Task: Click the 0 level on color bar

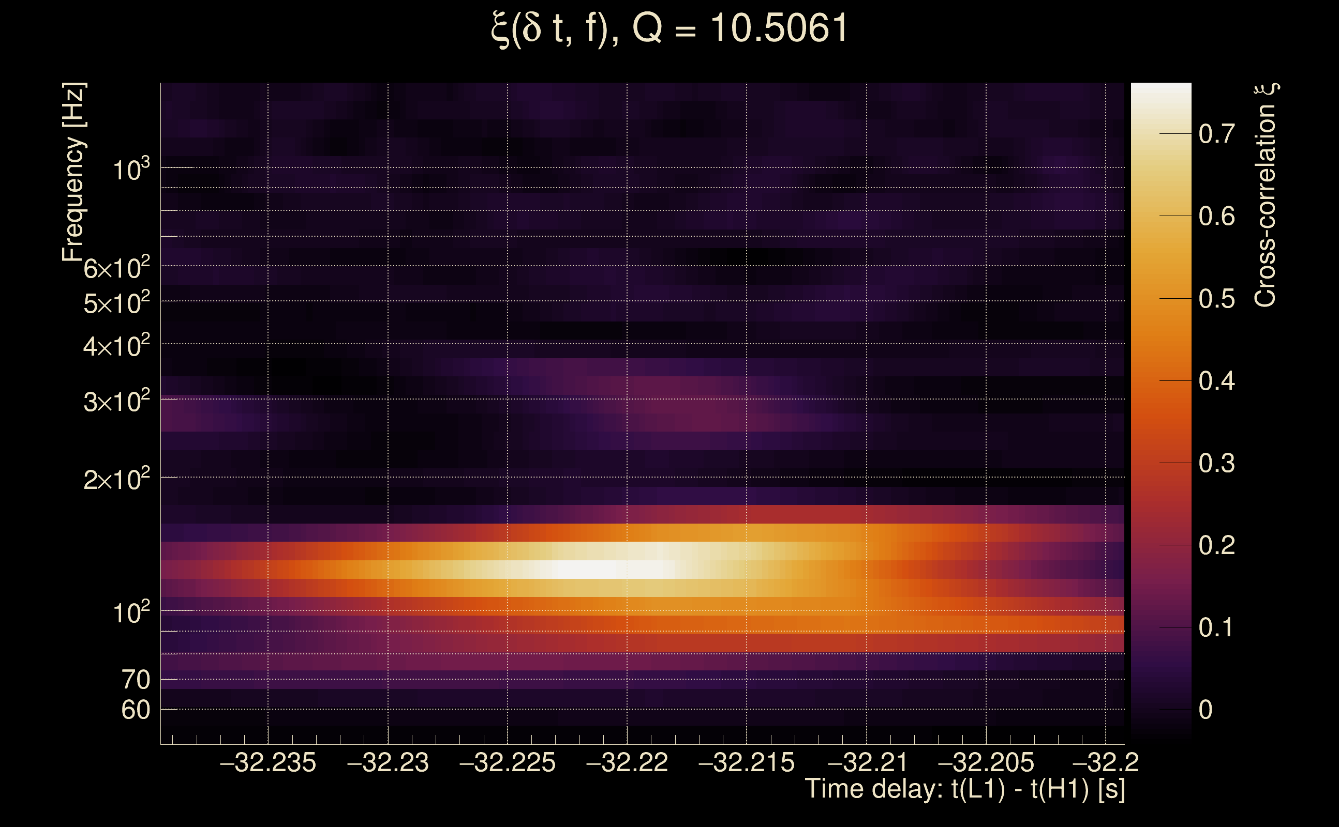Action: pos(1161,709)
